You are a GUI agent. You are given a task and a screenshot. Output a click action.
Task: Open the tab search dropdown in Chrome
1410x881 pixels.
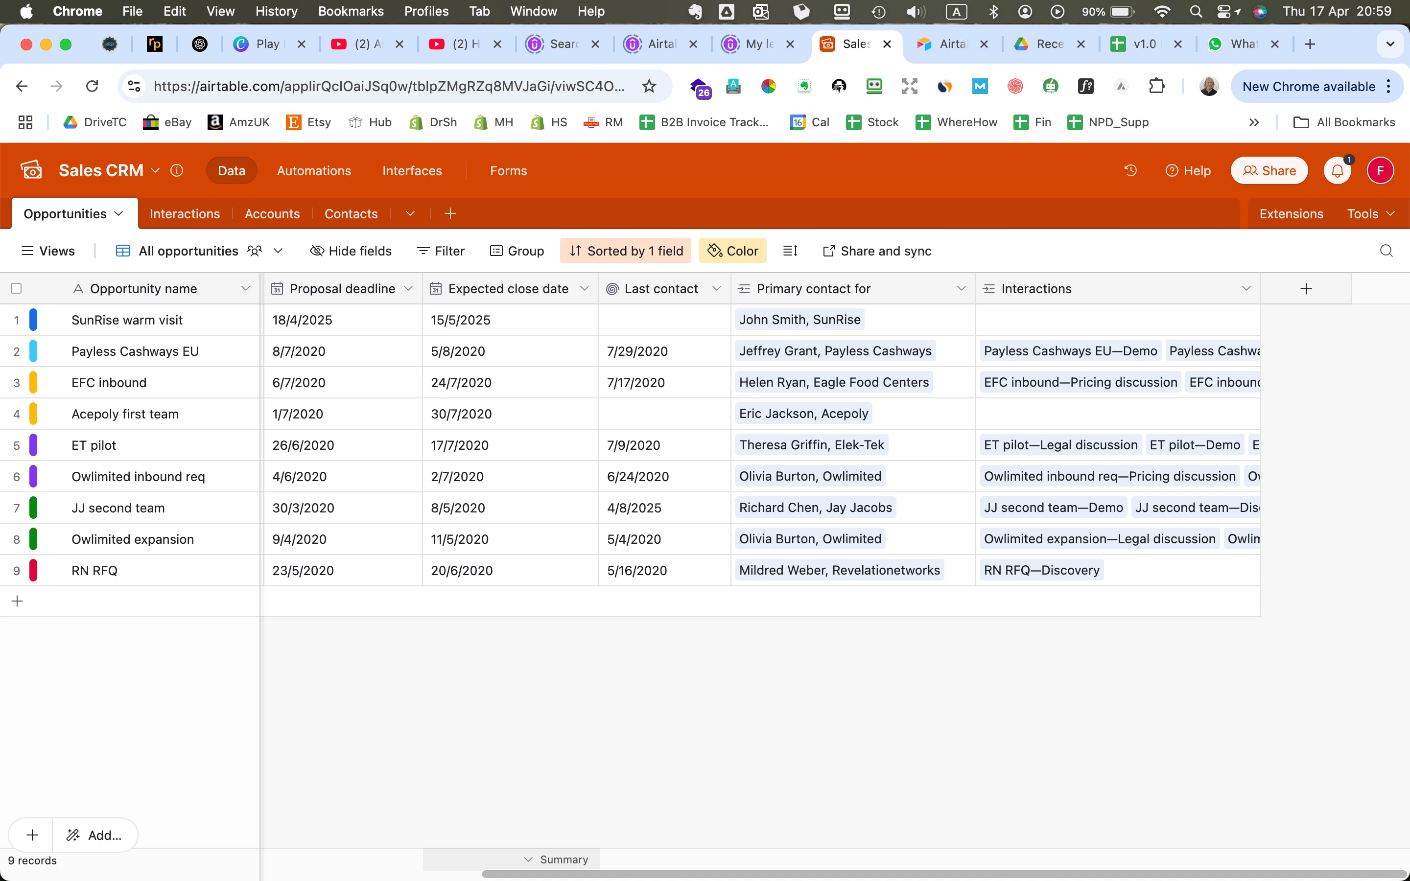pyautogui.click(x=1390, y=44)
